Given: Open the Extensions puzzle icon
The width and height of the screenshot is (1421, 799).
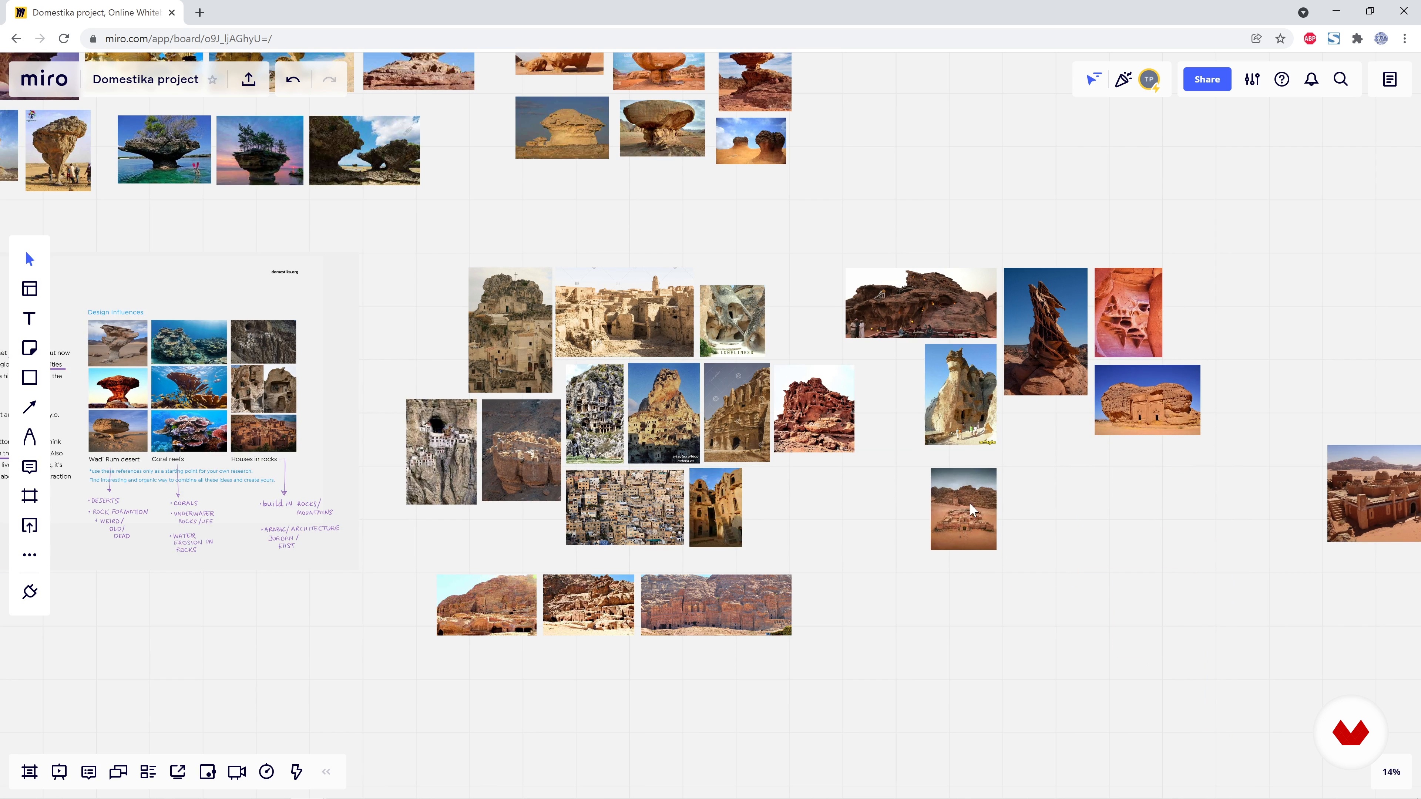Looking at the screenshot, I should (1357, 38).
